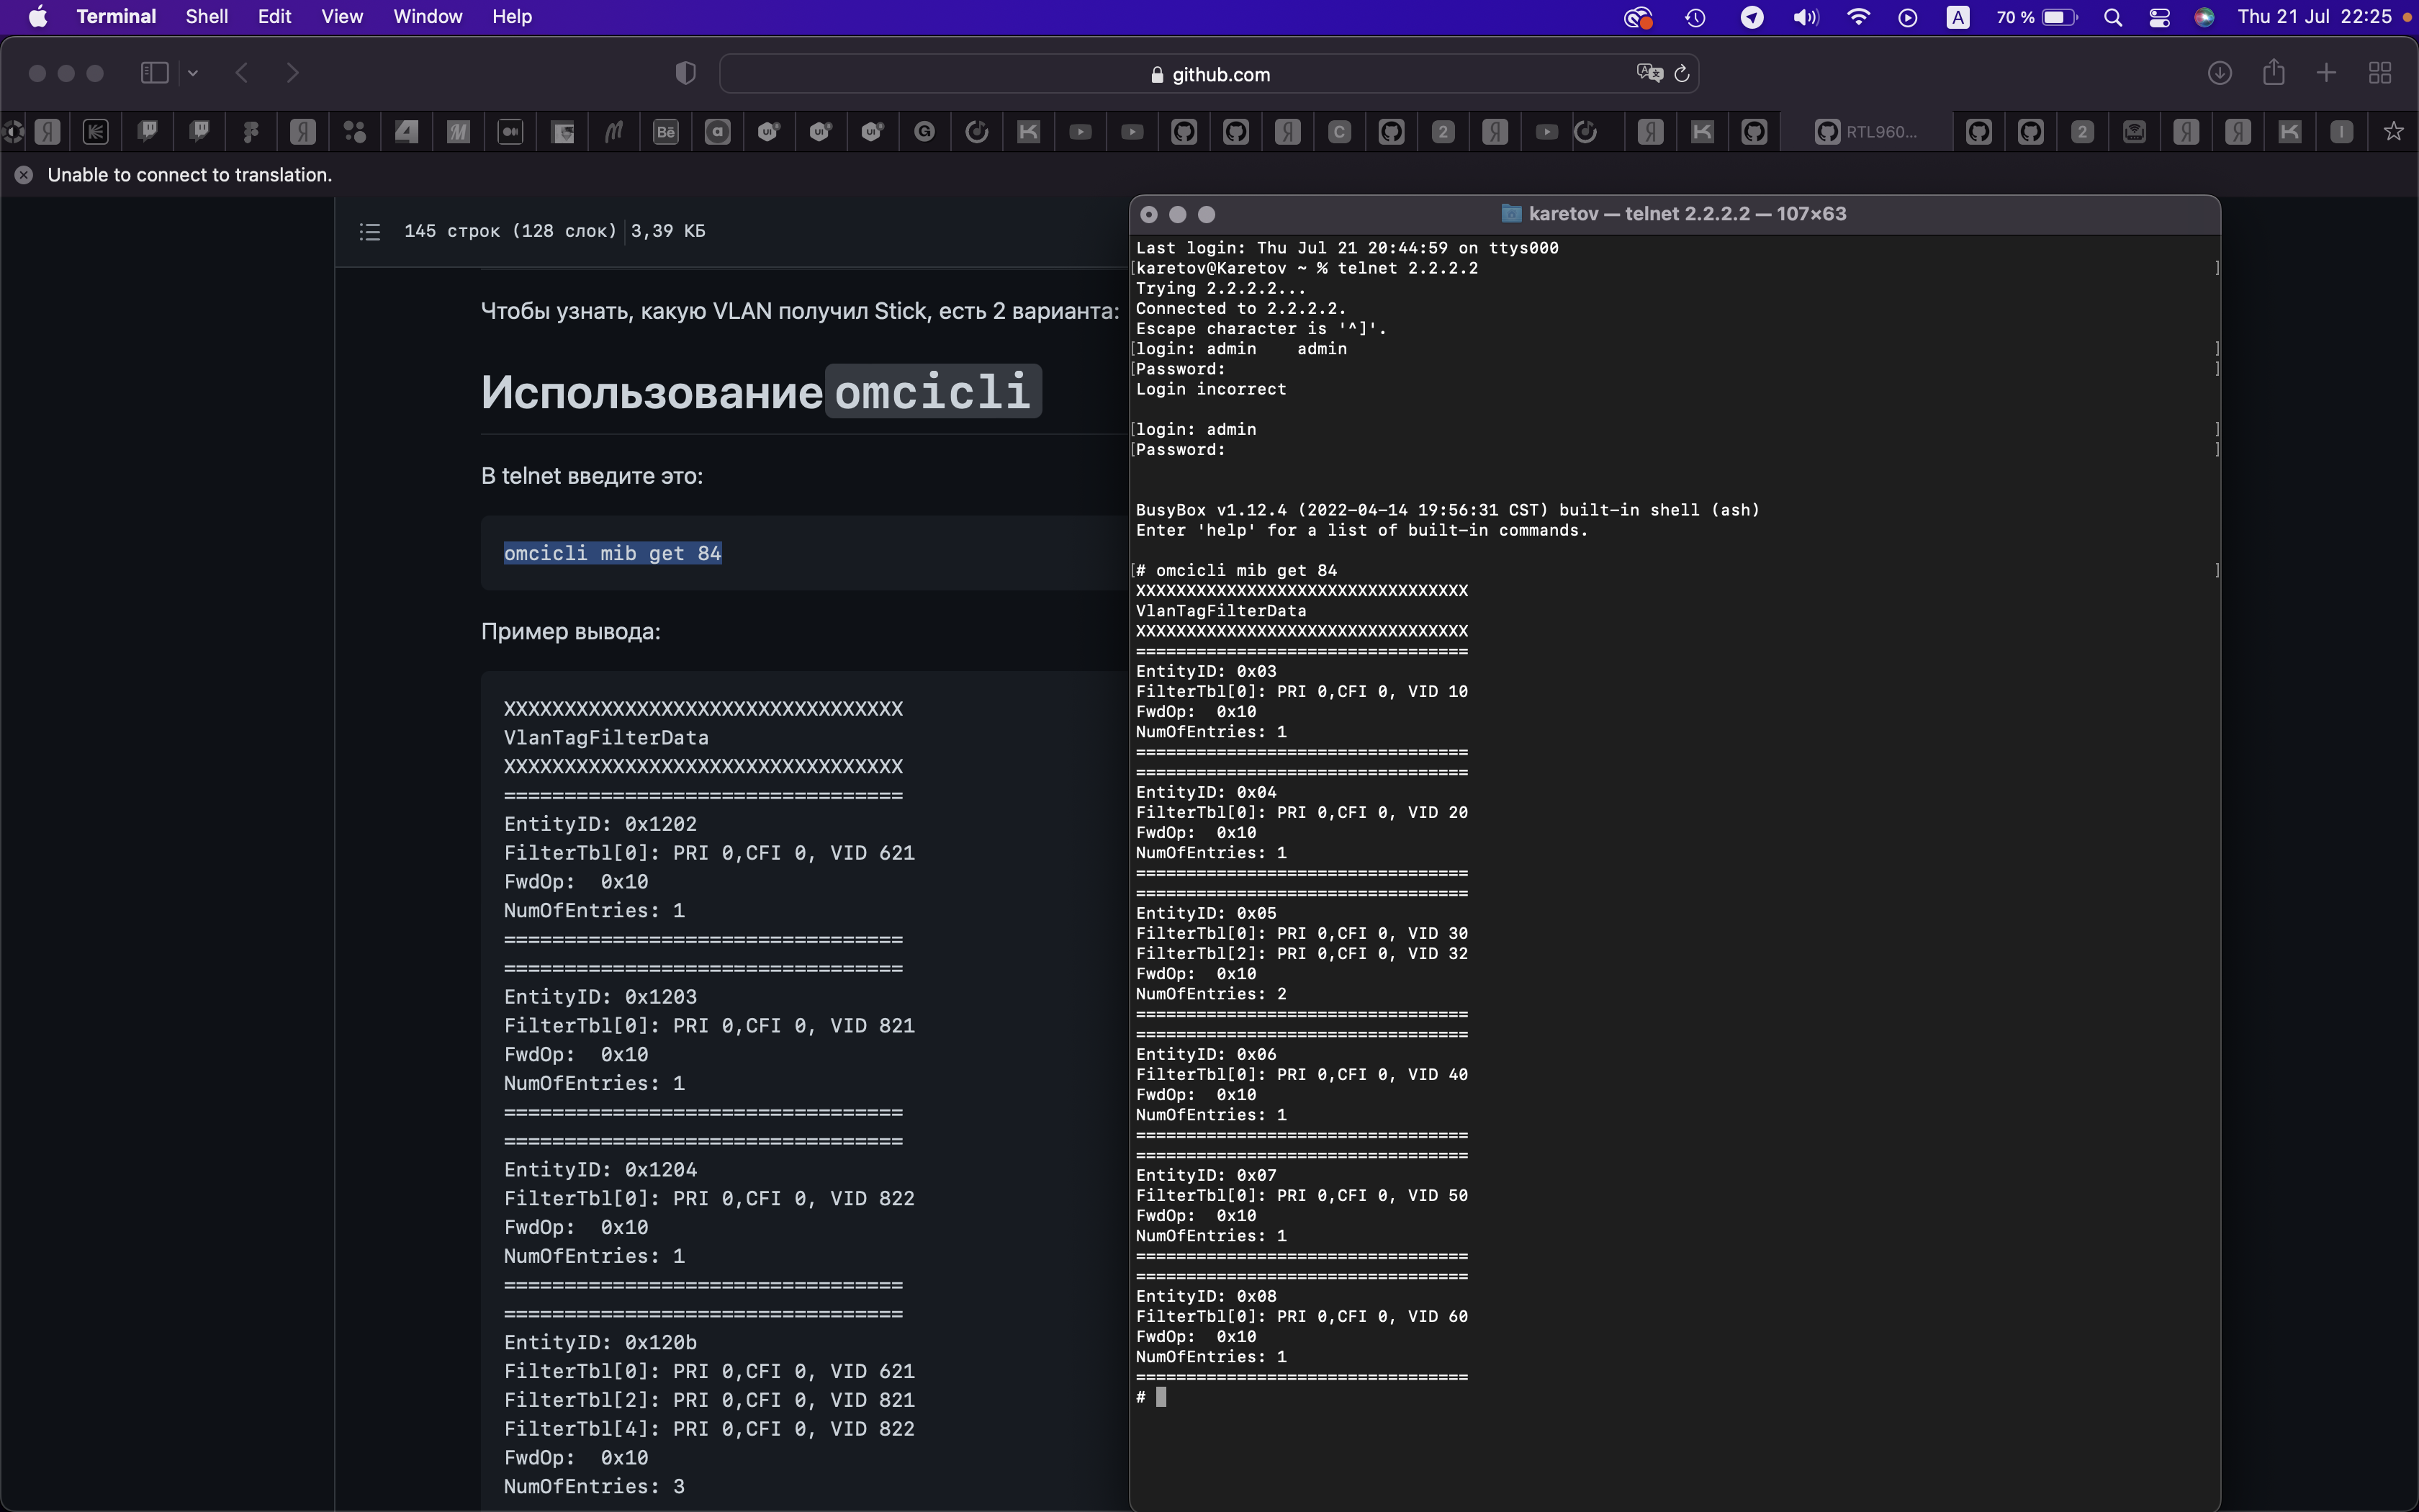Switch to the Figma tab
Screen dimensions: 2419x1512
(x=251, y=131)
